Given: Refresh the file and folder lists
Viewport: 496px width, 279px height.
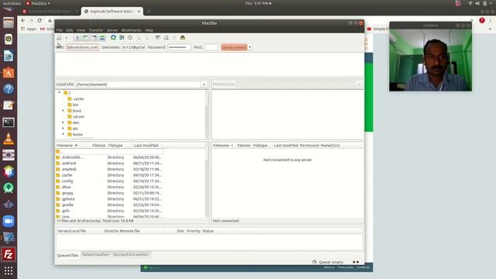Looking at the screenshot, I should coord(113,38).
